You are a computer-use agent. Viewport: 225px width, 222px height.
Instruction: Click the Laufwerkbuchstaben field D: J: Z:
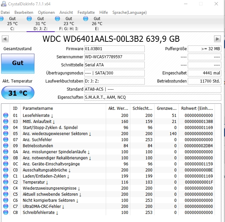click(115, 81)
